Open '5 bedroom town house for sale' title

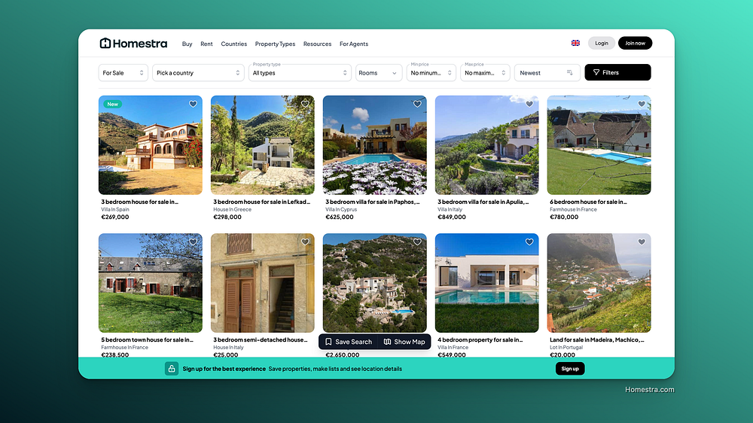point(148,340)
